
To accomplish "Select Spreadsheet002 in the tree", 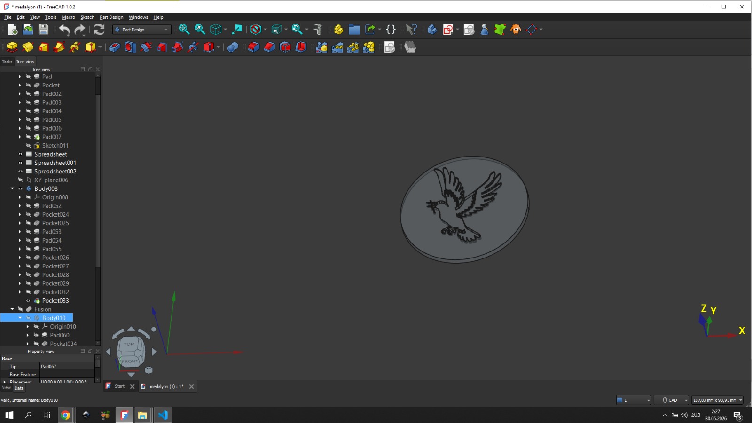I will [55, 172].
